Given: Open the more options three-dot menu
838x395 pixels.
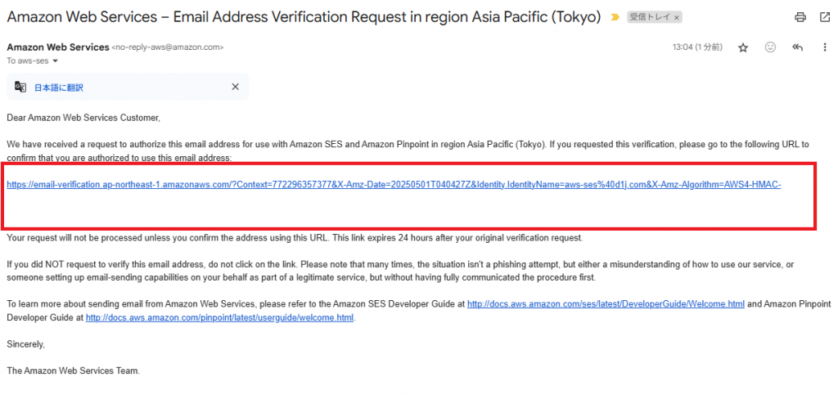Looking at the screenshot, I should pyautogui.click(x=825, y=47).
